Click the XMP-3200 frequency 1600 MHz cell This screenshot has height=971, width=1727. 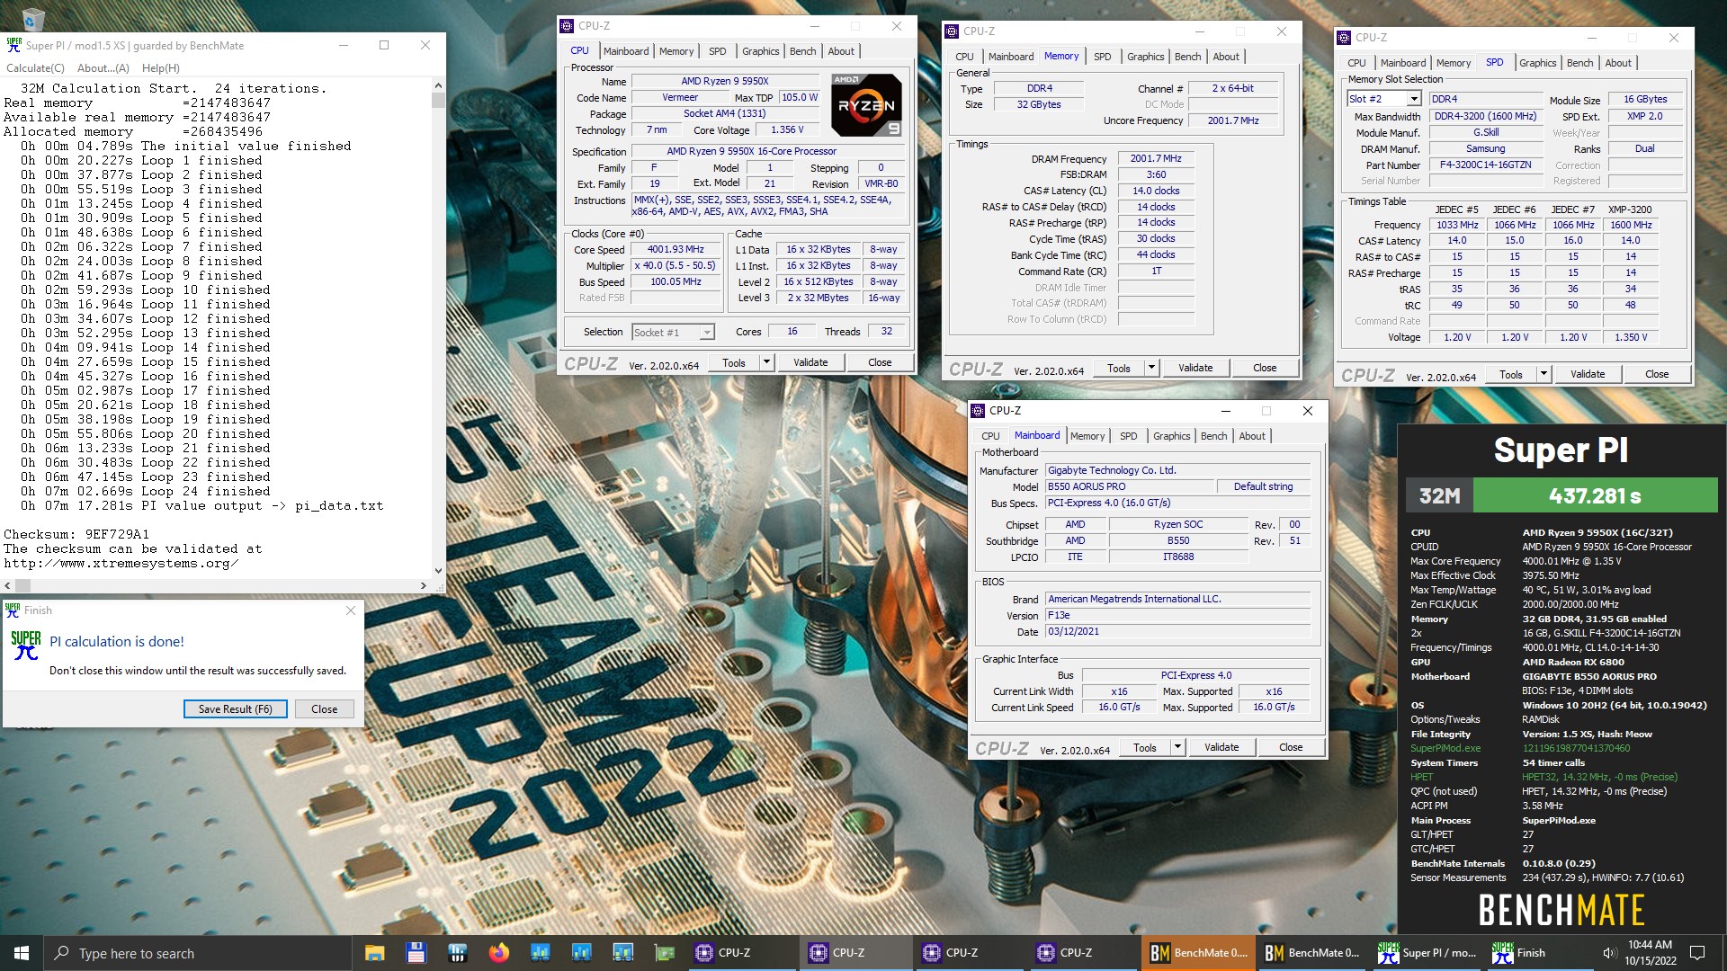tap(1631, 225)
